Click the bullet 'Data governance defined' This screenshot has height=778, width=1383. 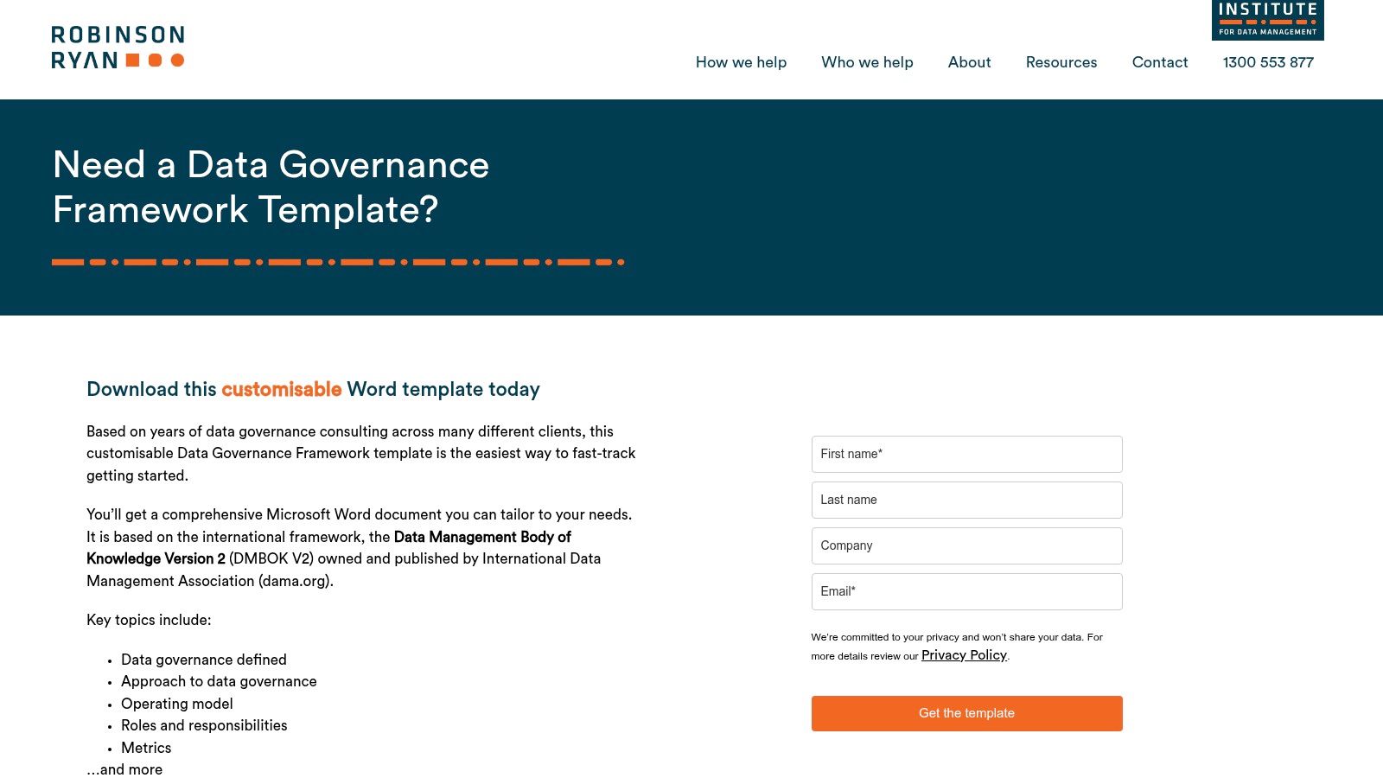coord(204,660)
